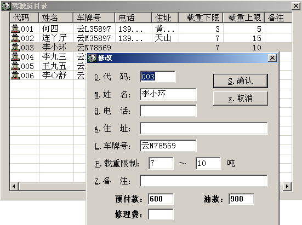Image resolution: width=302 pixels, height=225 pixels.
Task: Click the 油款 field showing 900
Action: coord(241,199)
